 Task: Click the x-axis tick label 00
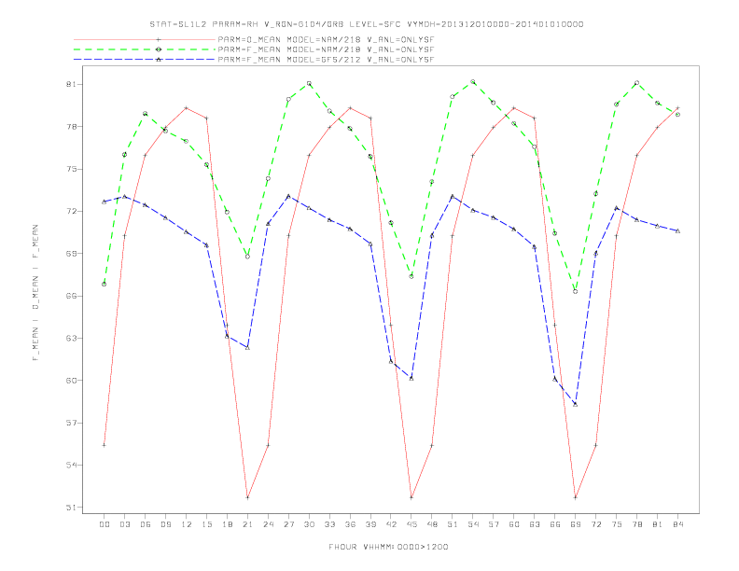click(105, 524)
